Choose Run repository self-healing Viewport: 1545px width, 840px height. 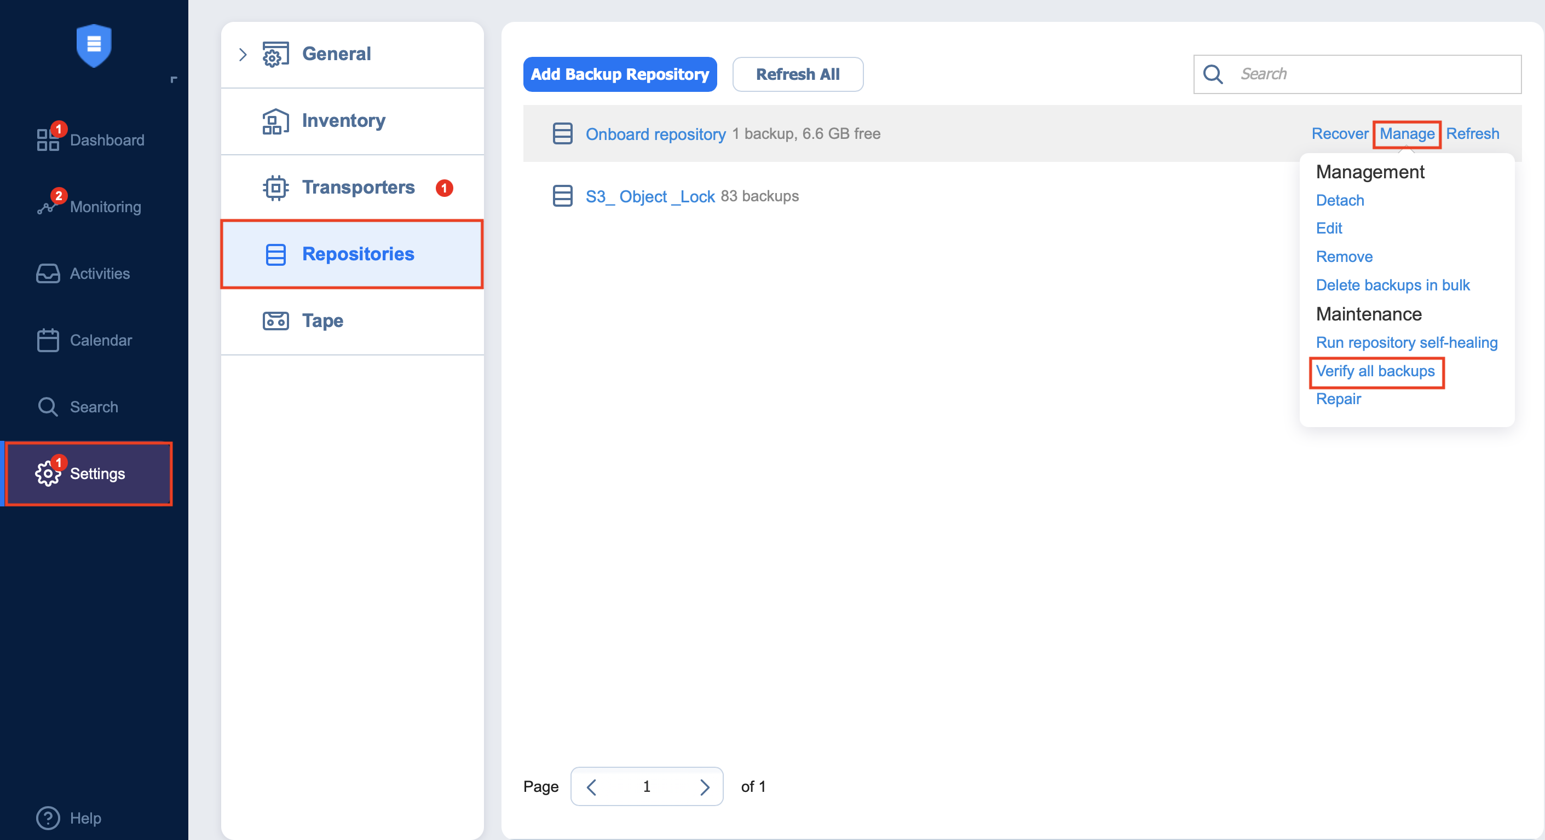1406,343
